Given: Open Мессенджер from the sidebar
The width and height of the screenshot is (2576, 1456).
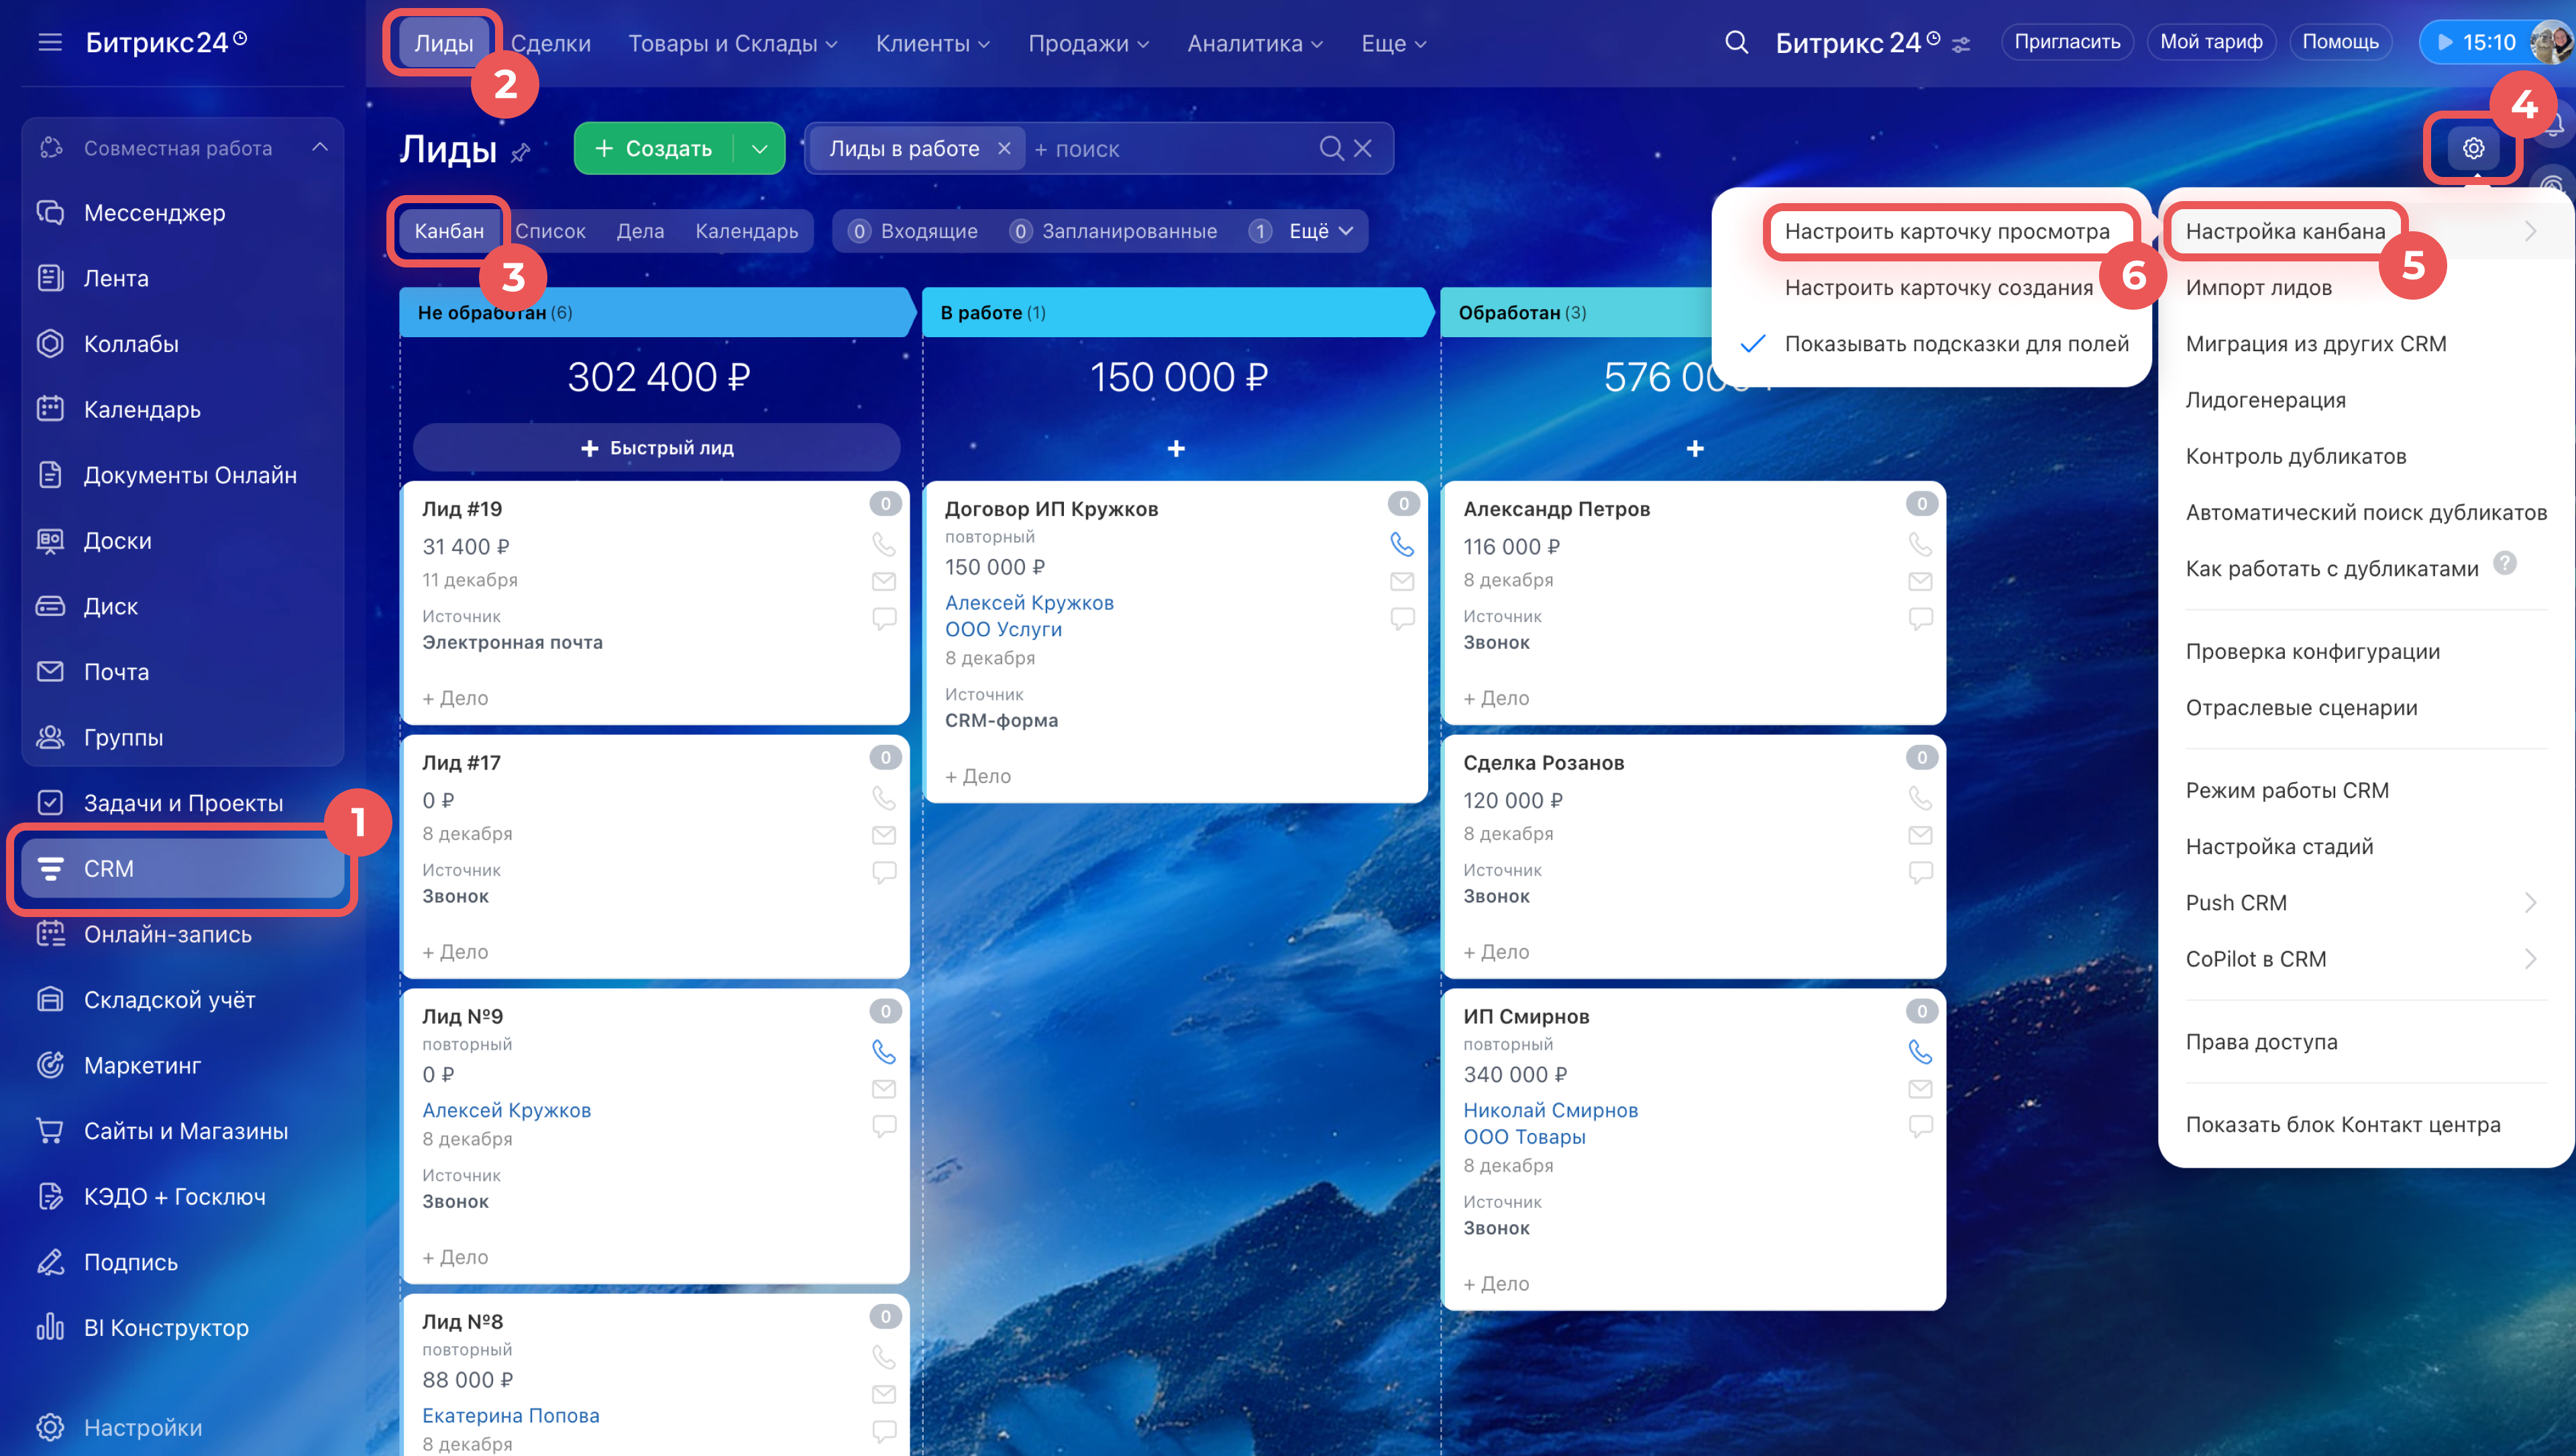Looking at the screenshot, I should point(154,213).
